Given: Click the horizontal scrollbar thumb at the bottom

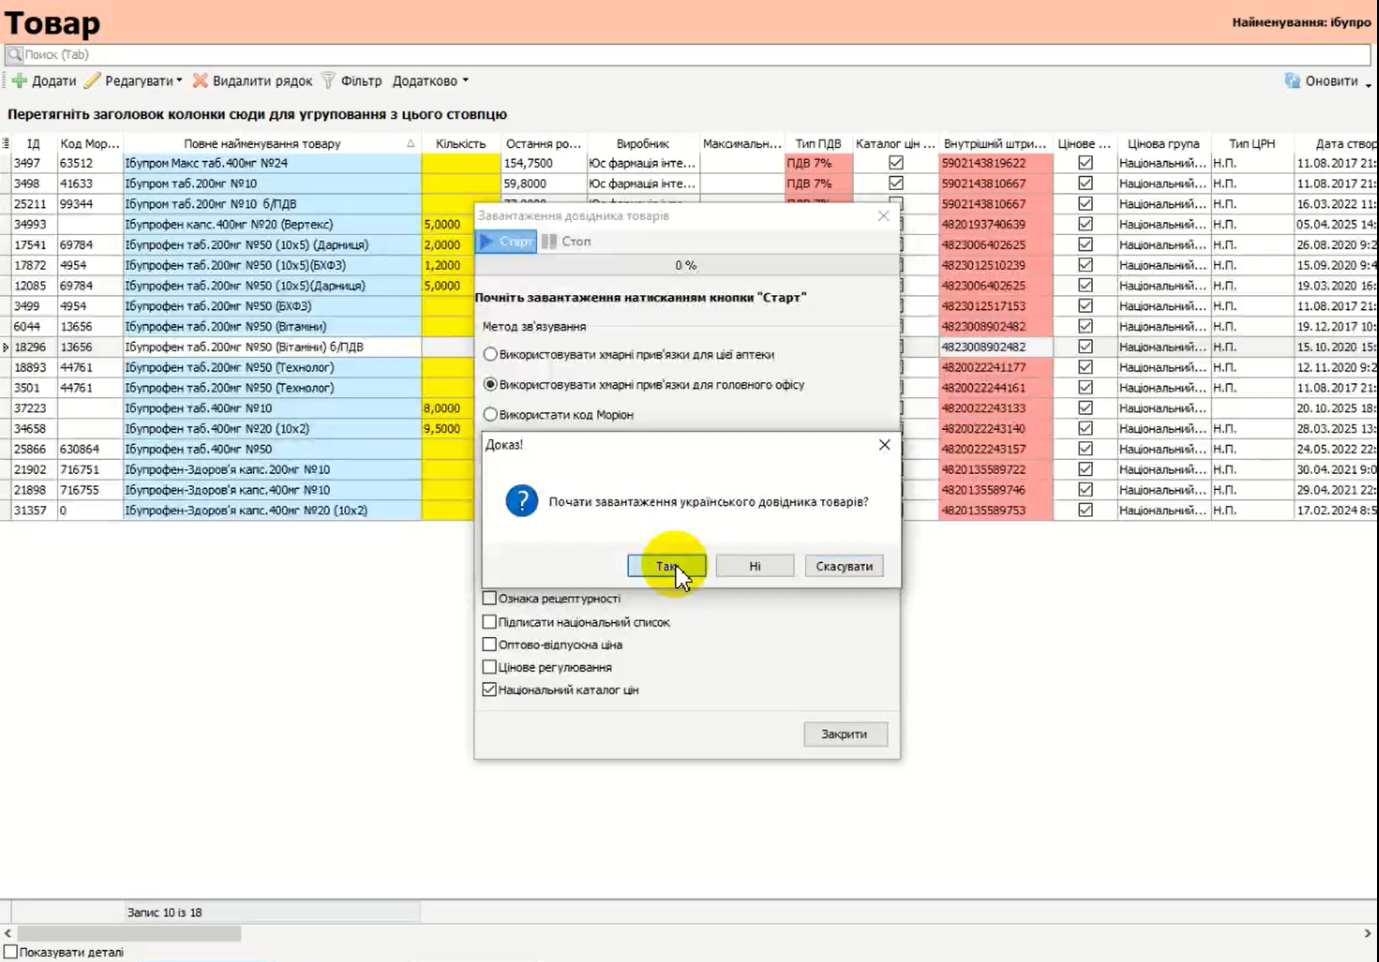Looking at the screenshot, I should (129, 933).
